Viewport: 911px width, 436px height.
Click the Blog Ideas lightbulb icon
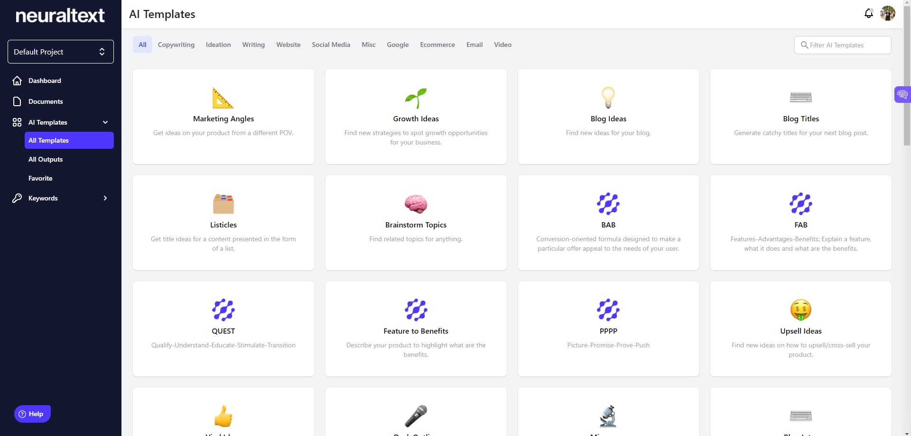(608, 98)
